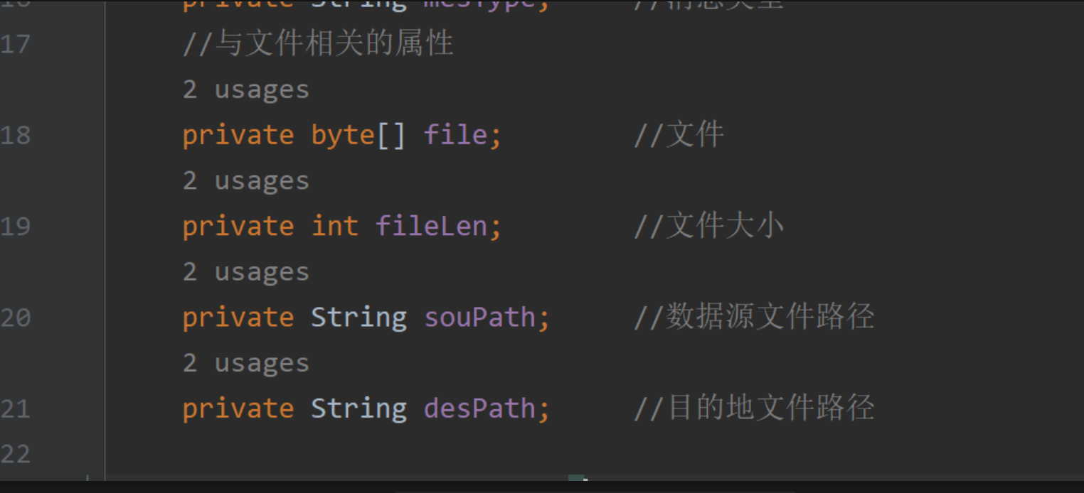Click the comment "//文件大小"
Image resolution: width=1084 pixels, height=493 pixels.
click(x=708, y=226)
